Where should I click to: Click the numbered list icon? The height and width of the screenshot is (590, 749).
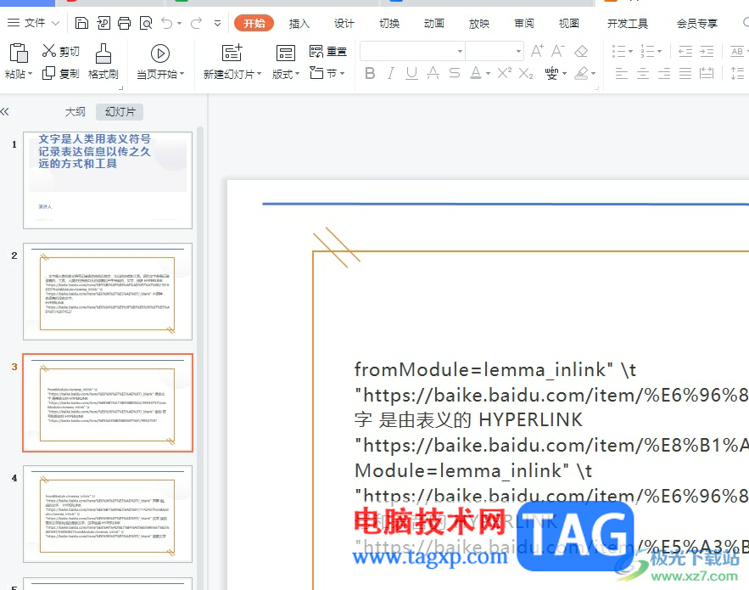click(x=648, y=51)
